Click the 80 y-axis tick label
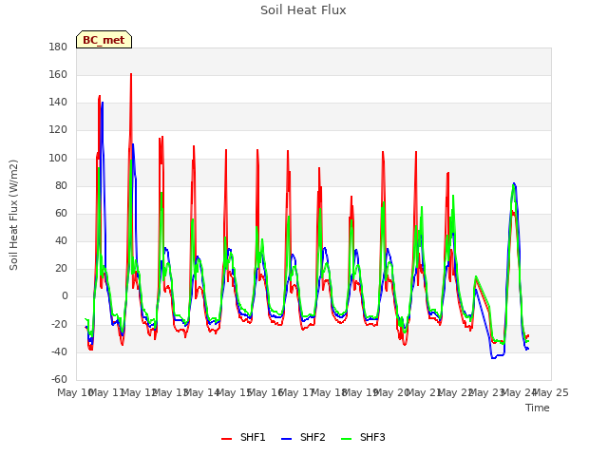Screen dimensions: 608x456 pyautogui.click(x=61, y=185)
